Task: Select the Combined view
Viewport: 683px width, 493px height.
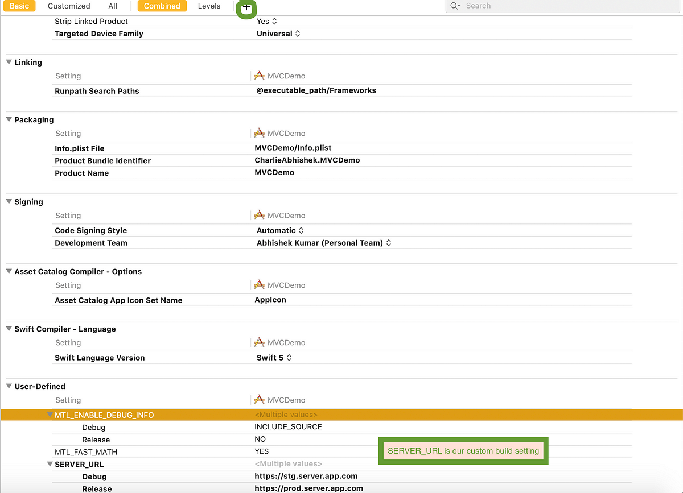Action: coord(162,6)
